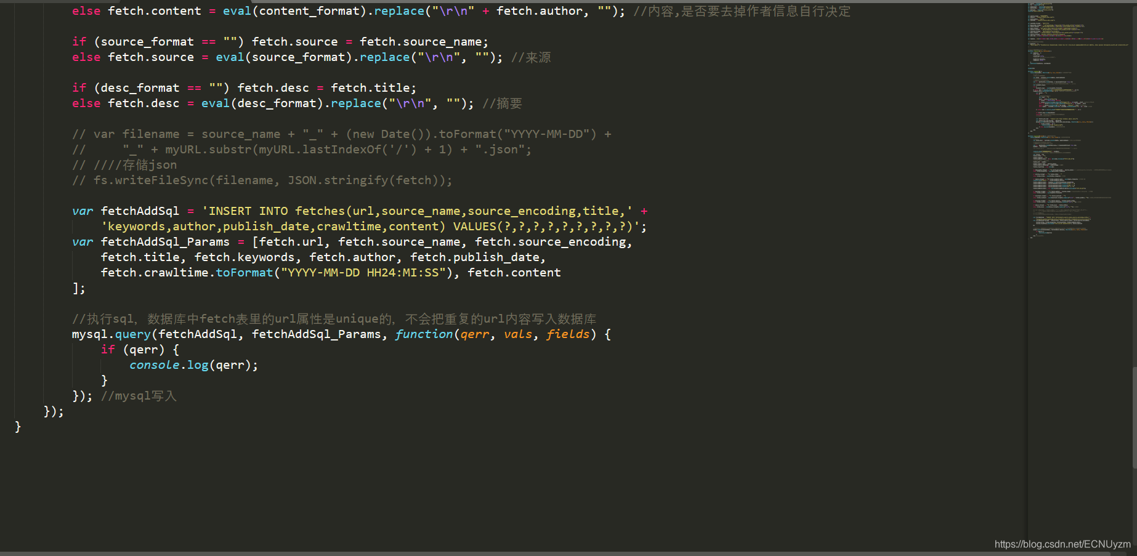Click the '//来源' comment
Viewport: 1137px width, 556px height.
(x=531, y=57)
